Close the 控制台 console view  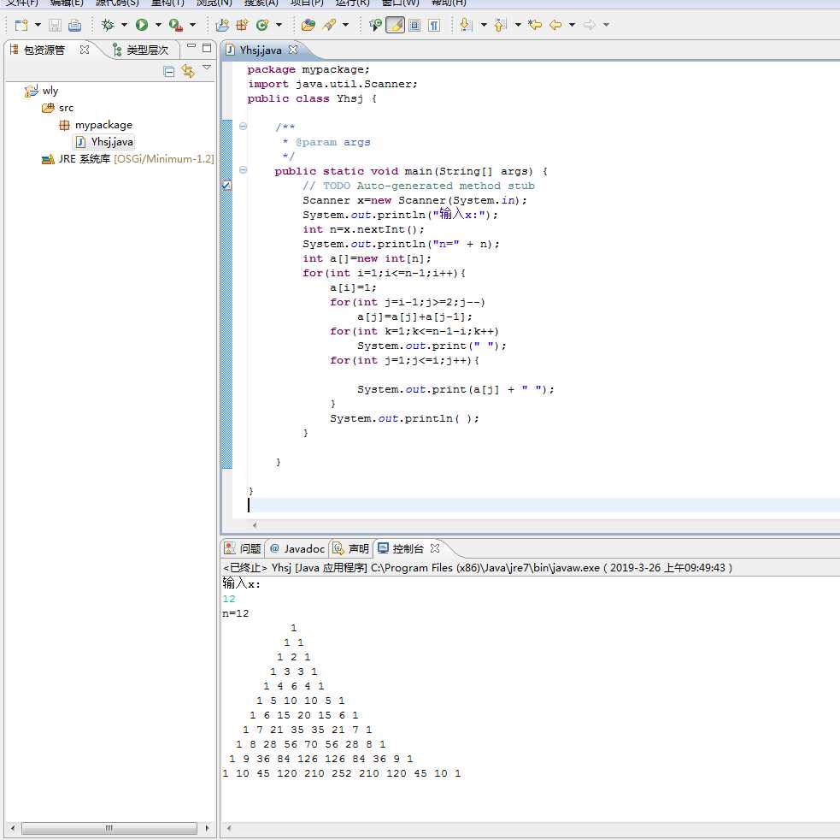[435, 548]
